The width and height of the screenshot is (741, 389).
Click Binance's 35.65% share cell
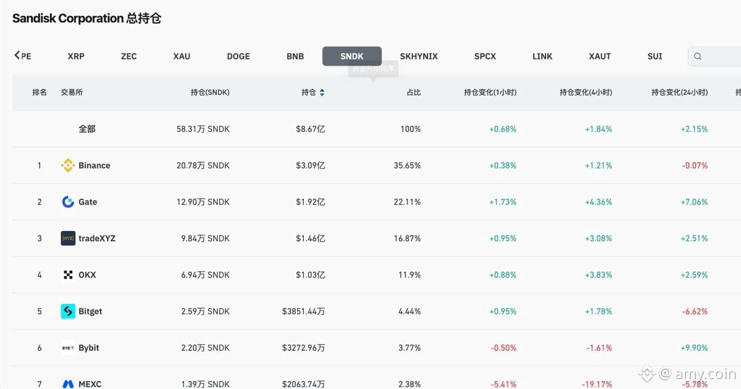(x=407, y=165)
